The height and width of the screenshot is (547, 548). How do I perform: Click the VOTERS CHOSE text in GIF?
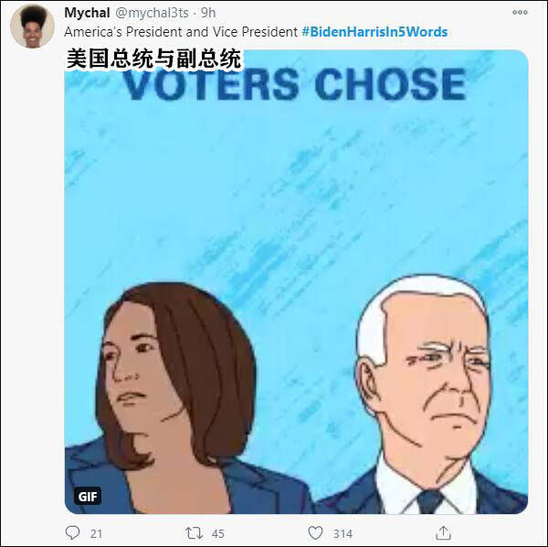click(295, 84)
